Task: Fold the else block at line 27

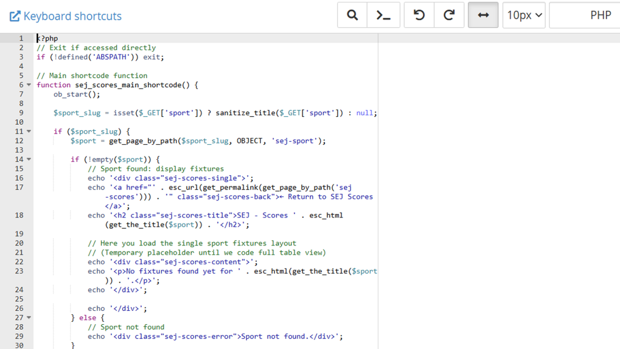Action: point(29,317)
